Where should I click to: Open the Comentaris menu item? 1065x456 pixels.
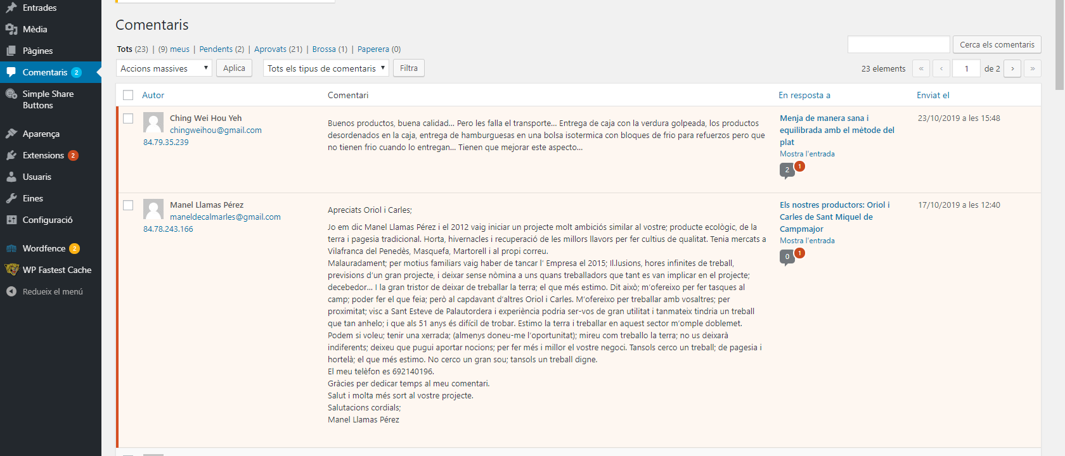point(51,72)
